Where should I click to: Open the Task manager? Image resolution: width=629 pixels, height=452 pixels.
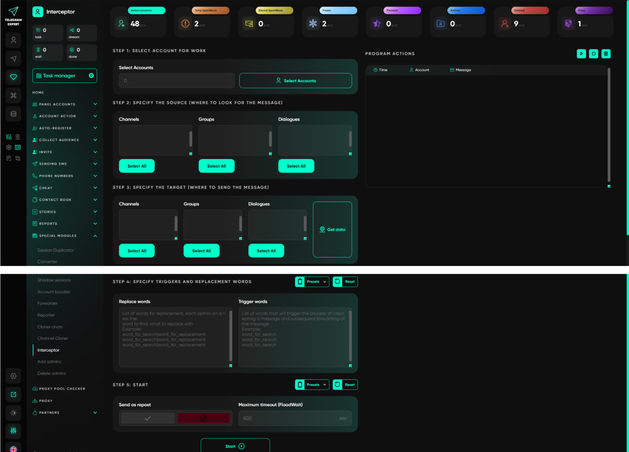(65, 76)
